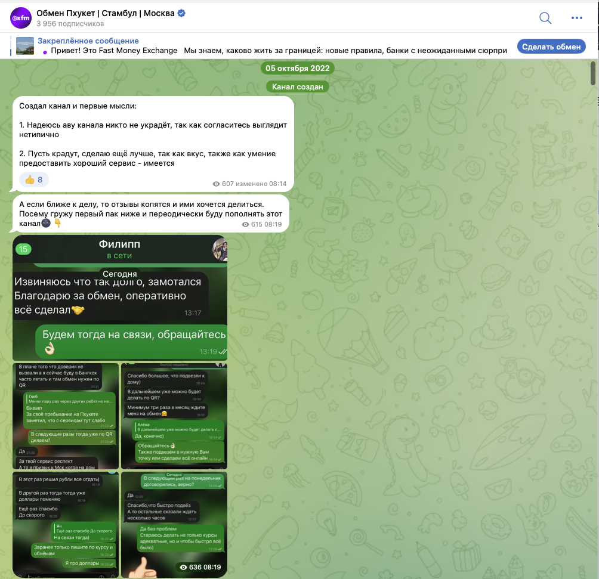Click the thumbs-up reaction with 8 likes
This screenshot has height=579, width=599.
tap(33, 179)
